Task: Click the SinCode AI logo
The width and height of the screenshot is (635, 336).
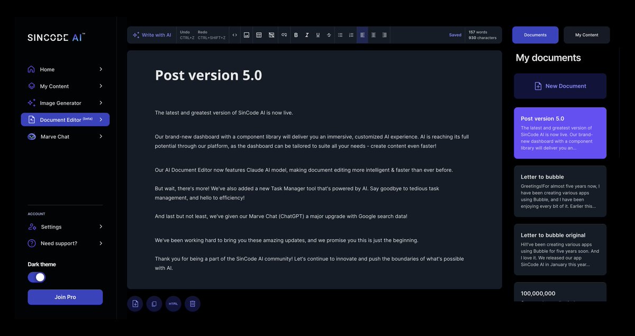Action: pos(56,37)
